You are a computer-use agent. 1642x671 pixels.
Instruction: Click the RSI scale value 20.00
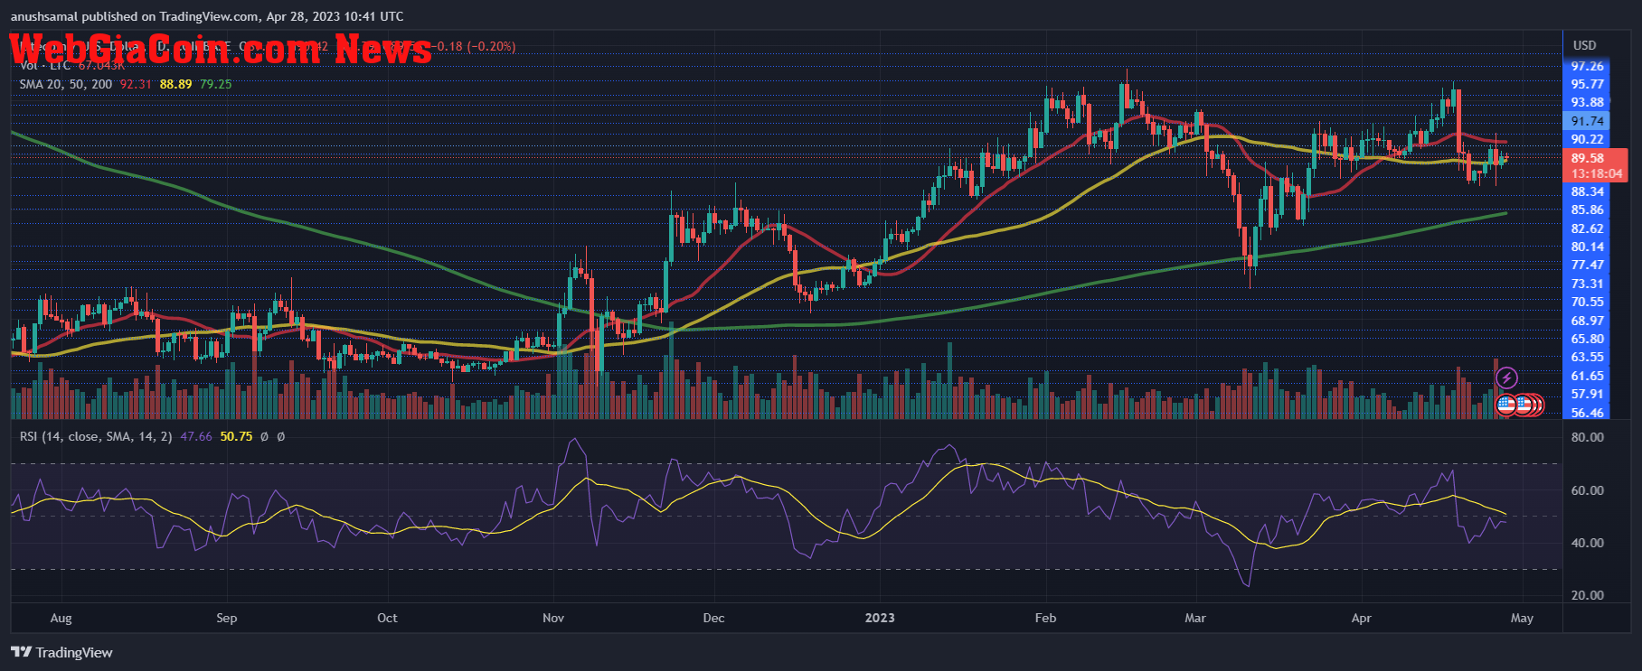(x=1588, y=595)
